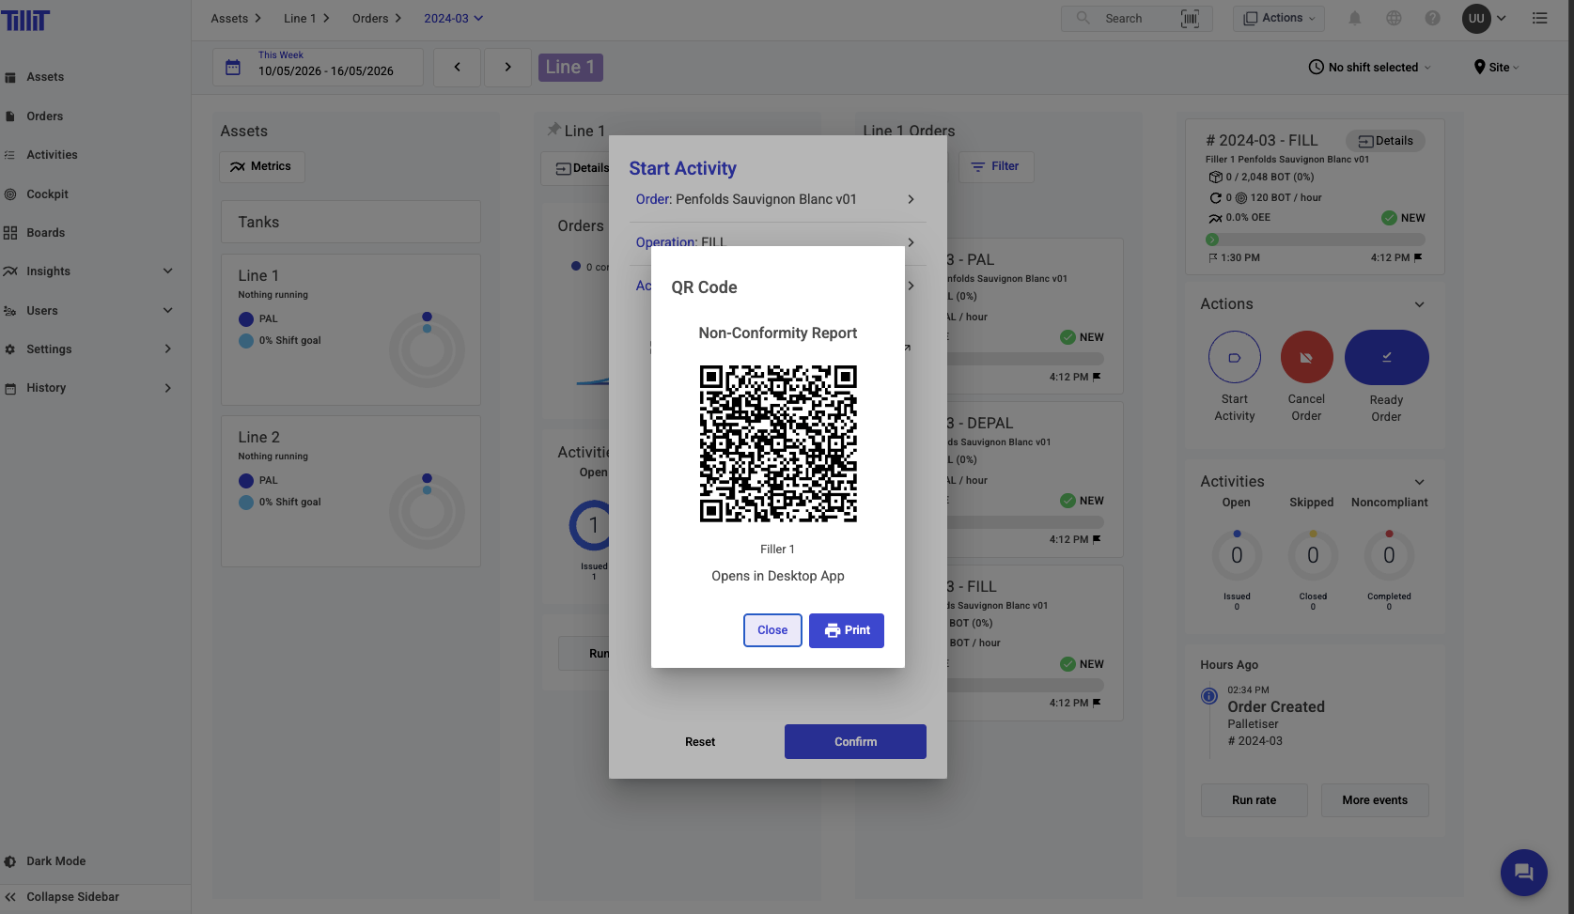Expand the Operation FILL row chevron
This screenshot has height=914, width=1574.
911,242
